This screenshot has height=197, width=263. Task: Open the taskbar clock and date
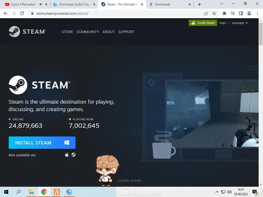(x=241, y=192)
